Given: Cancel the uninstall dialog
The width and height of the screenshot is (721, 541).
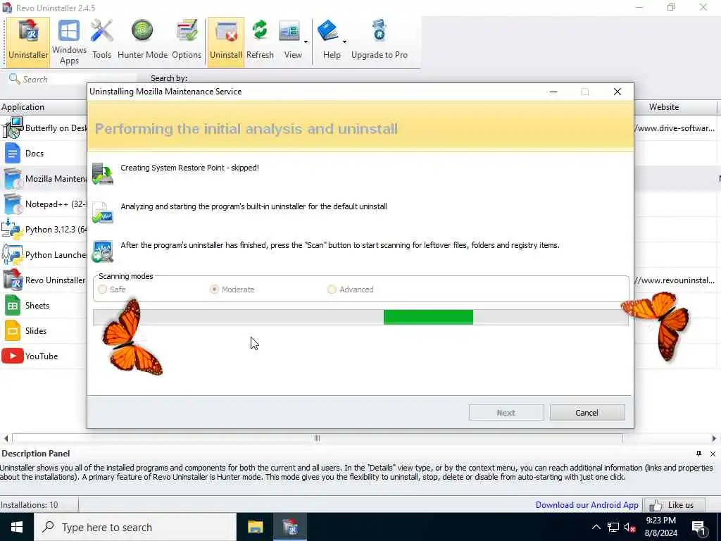Looking at the screenshot, I should 587,413.
